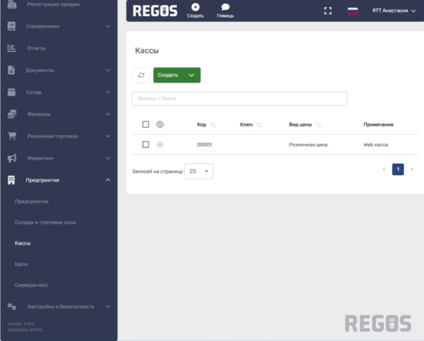
Task: Open the records per page dropdown
Action: coord(198,171)
